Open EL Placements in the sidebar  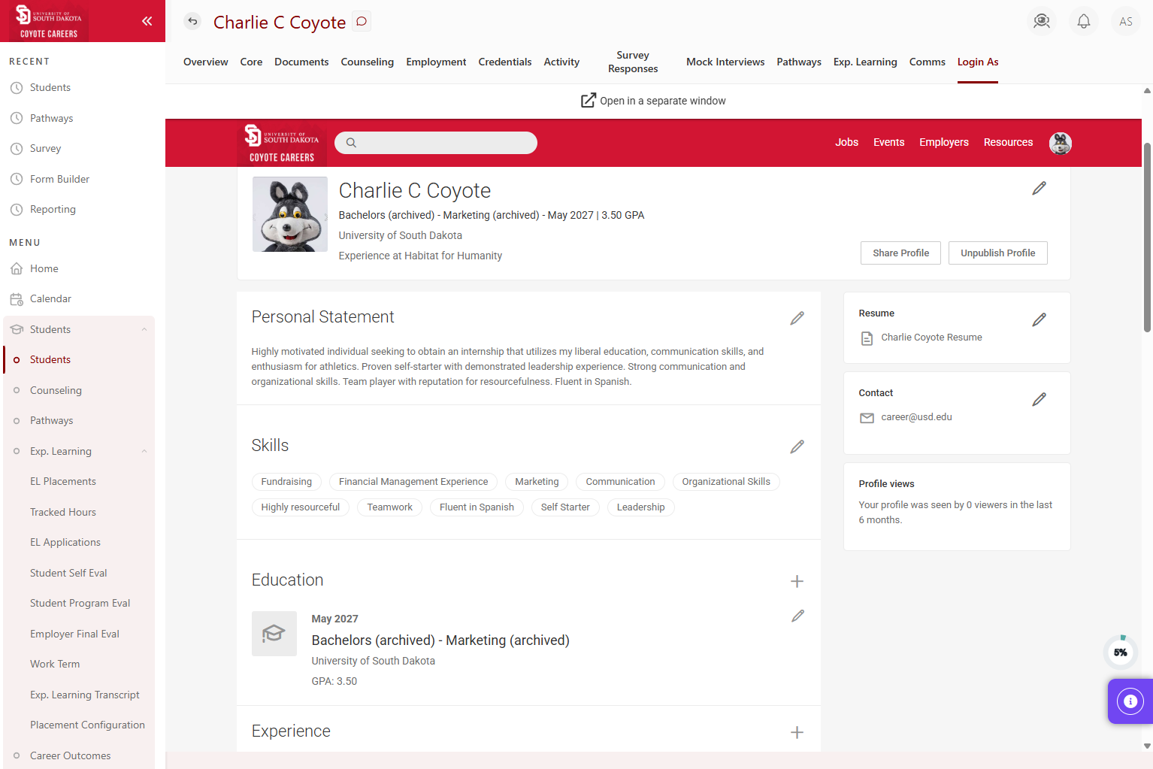(63, 481)
